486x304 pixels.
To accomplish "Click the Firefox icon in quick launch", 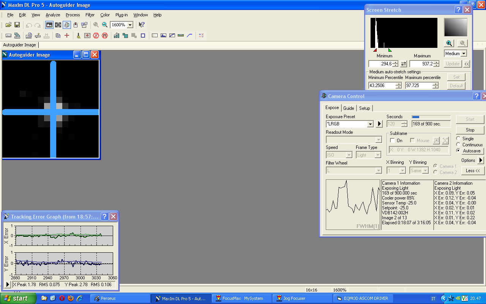I will coord(70,298).
